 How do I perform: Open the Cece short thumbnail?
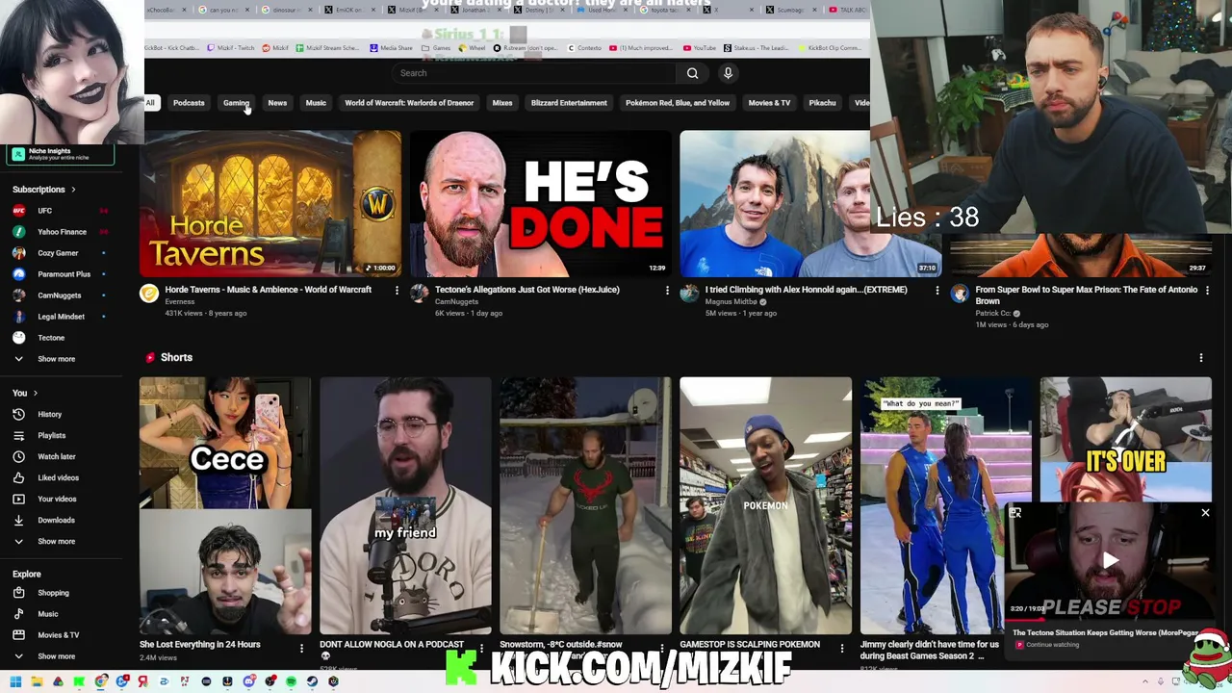225,506
